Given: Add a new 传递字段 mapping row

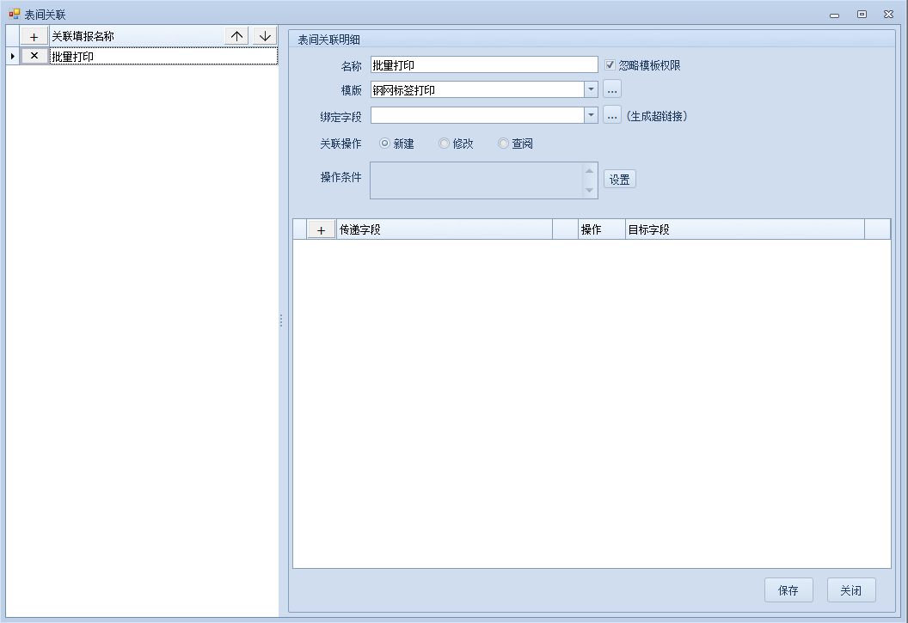Looking at the screenshot, I should pyautogui.click(x=321, y=229).
